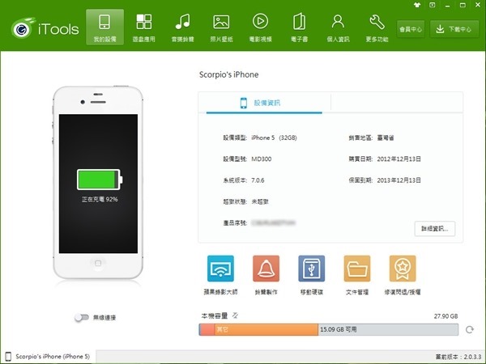
Task: Toggle the 無線連接 wireless connection switch
Action: click(x=82, y=317)
